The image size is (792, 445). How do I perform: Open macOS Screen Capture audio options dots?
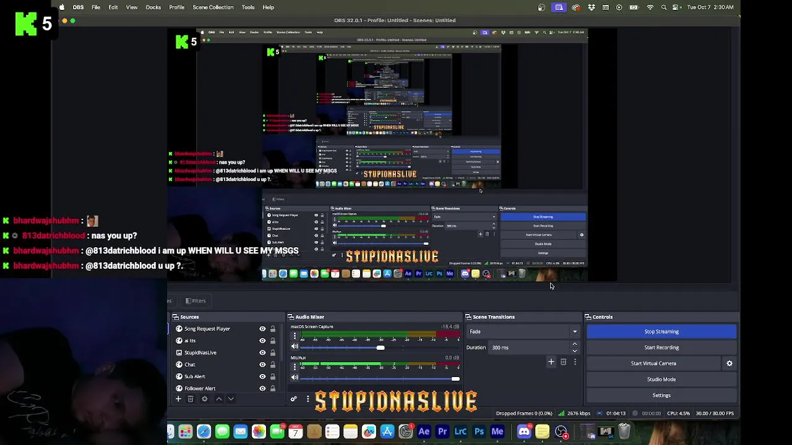pos(295,336)
